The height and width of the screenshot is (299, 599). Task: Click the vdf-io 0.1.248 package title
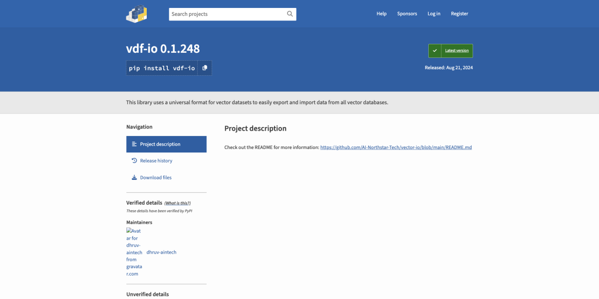point(163,49)
